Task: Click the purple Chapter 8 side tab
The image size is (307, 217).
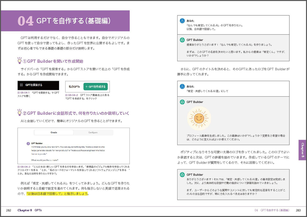Action: [x=303, y=150]
